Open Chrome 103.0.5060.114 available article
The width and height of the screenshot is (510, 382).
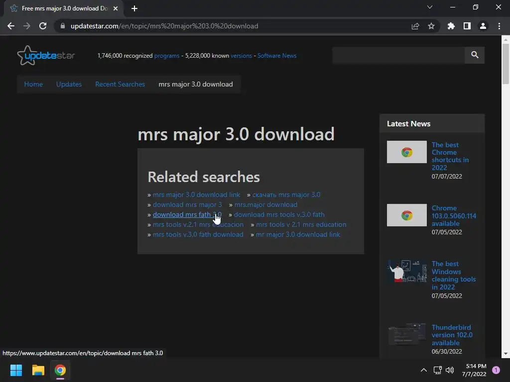coord(454,216)
